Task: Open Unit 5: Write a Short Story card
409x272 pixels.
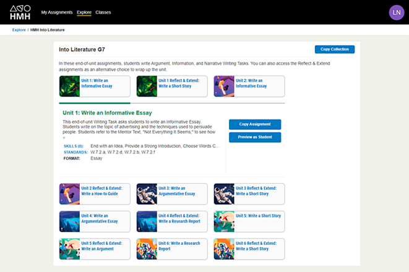Action: (249, 221)
